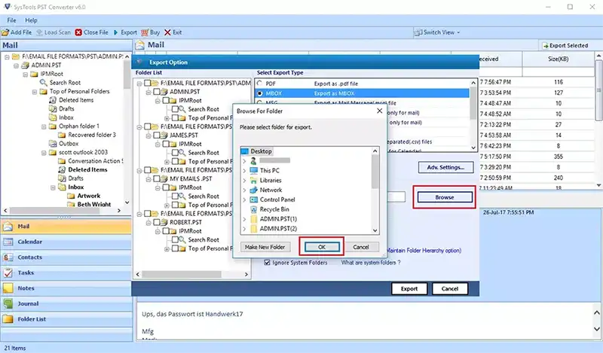
Task: Click the Buy cart icon
Action: click(x=145, y=32)
